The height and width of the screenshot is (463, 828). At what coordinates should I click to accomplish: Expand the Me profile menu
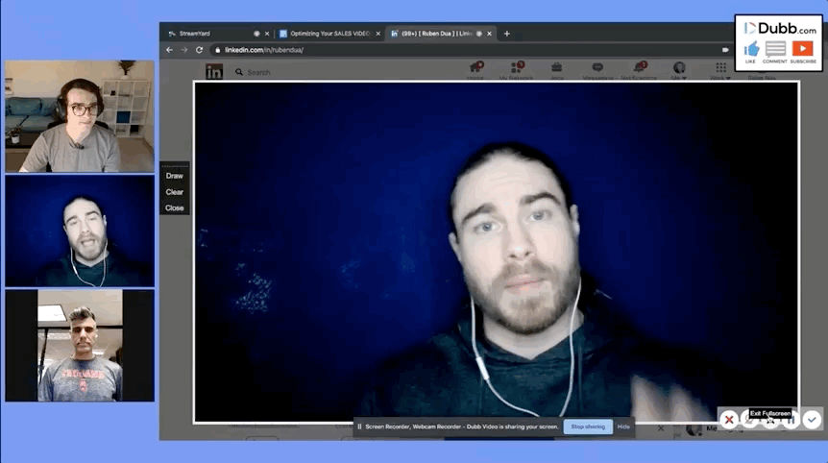679,70
